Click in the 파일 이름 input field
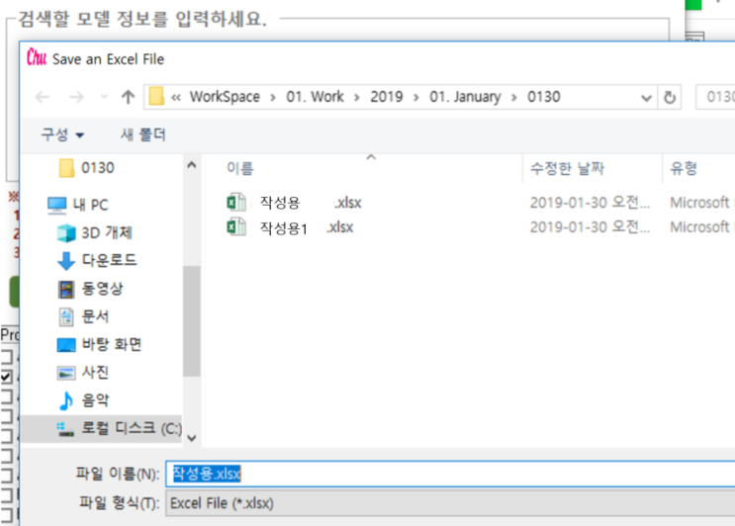735x526 pixels. click(450, 474)
